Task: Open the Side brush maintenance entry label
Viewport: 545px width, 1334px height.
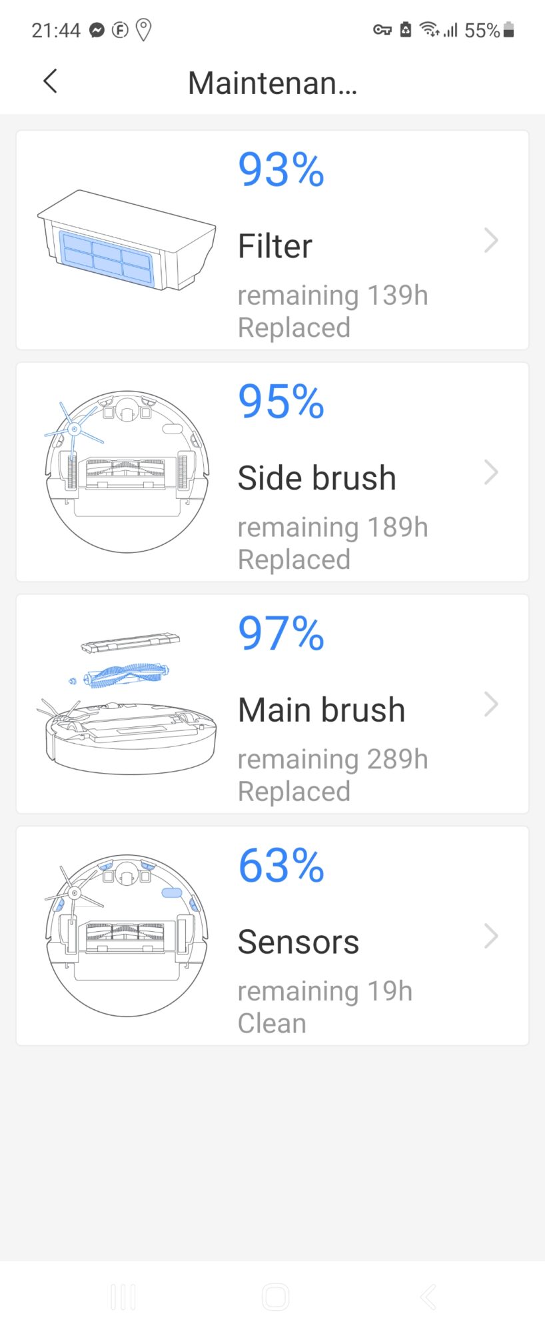Action: (x=317, y=478)
